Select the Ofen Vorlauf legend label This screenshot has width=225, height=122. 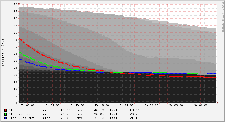click(x=20, y=114)
